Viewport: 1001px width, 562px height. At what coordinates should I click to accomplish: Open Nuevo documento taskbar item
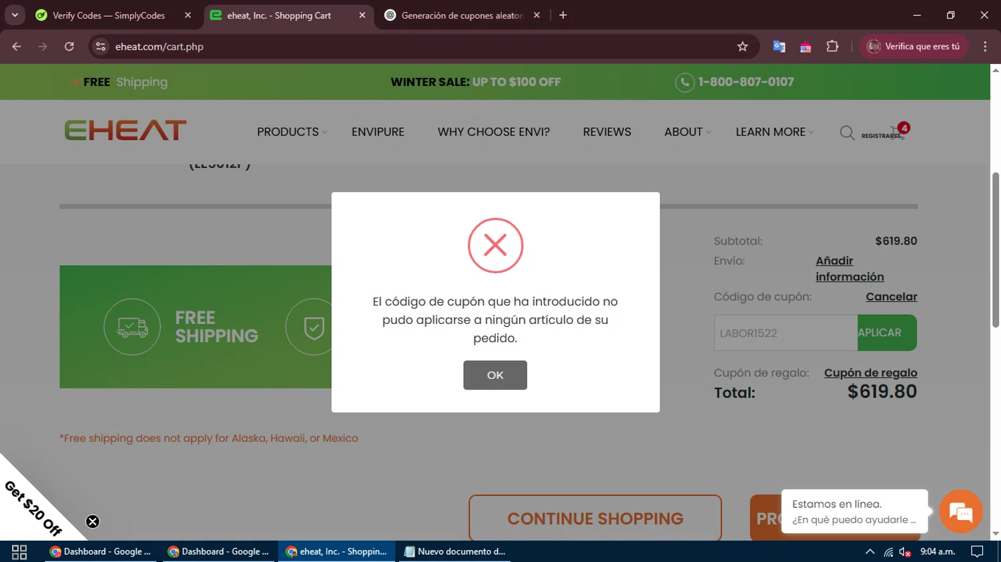(x=456, y=551)
